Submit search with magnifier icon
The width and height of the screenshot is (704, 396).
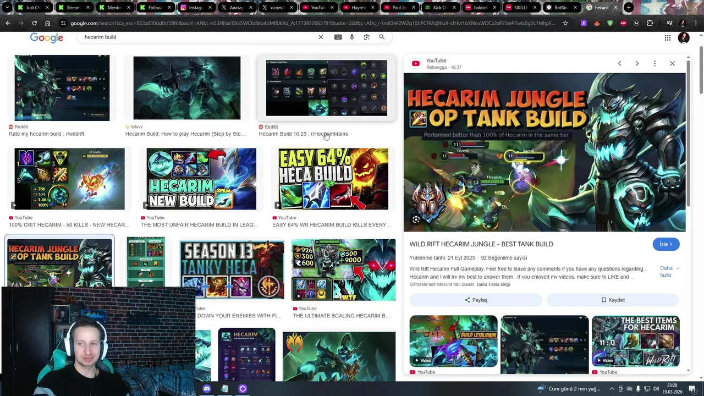[382, 37]
